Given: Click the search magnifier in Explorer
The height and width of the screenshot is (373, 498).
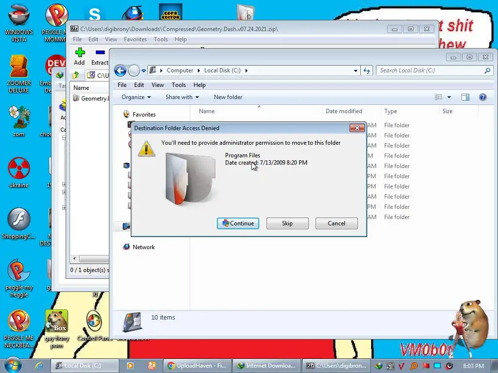Looking at the screenshot, I should 487,70.
